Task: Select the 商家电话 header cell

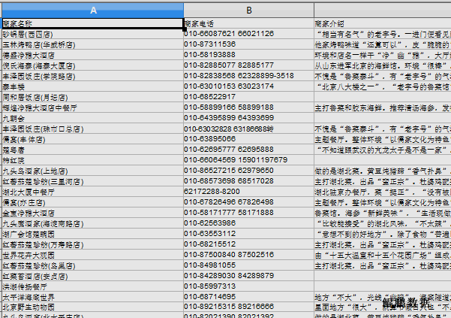Action: point(249,23)
